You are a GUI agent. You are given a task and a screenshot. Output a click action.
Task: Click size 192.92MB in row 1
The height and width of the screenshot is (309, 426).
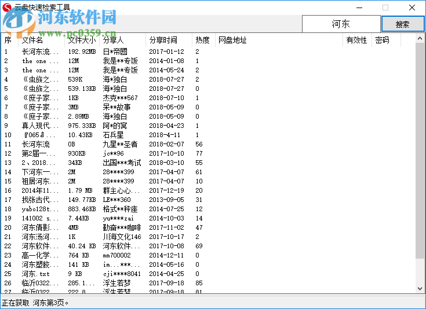click(82, 51)
